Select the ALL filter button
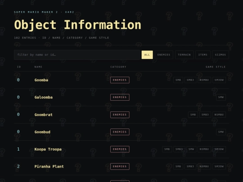 [147, 55]
